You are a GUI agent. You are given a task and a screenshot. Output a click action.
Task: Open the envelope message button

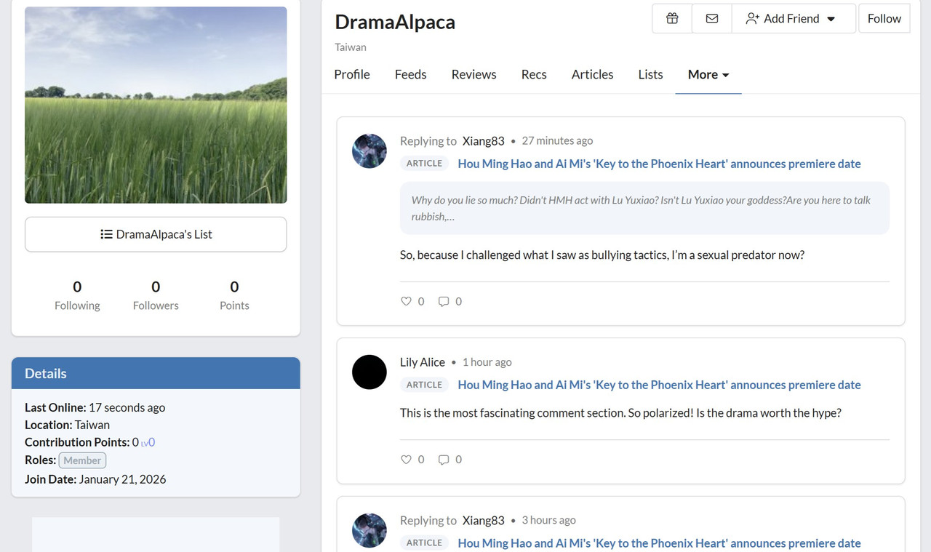(712, 19)
